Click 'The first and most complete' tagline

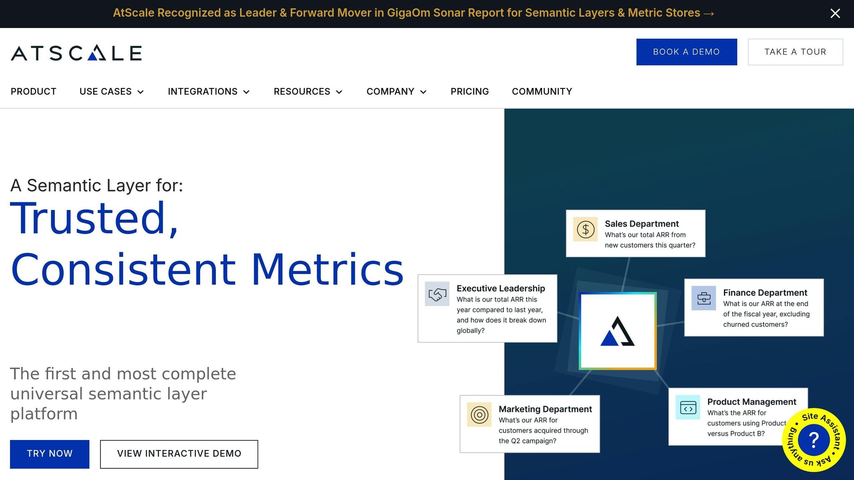(x=123, y=394)
